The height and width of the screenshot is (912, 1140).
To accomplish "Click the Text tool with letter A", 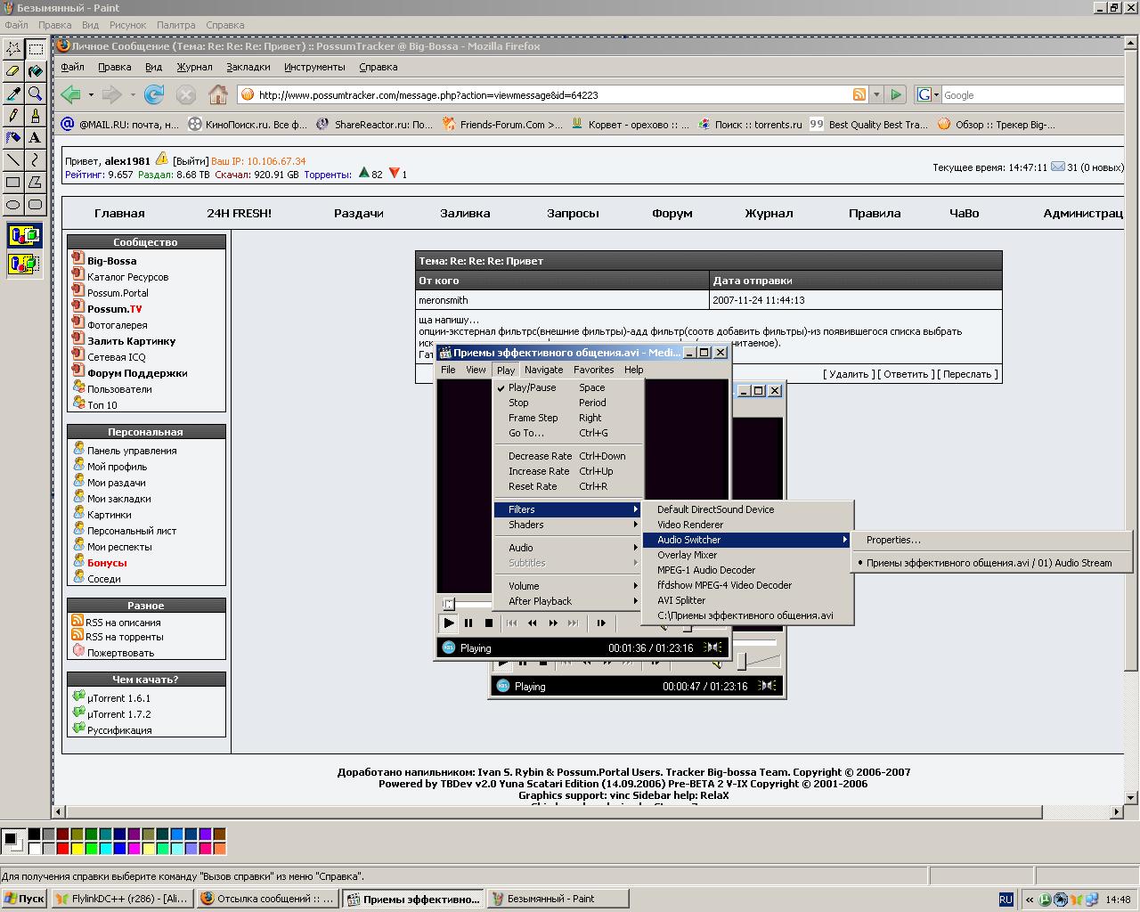I will click(35, 138).
